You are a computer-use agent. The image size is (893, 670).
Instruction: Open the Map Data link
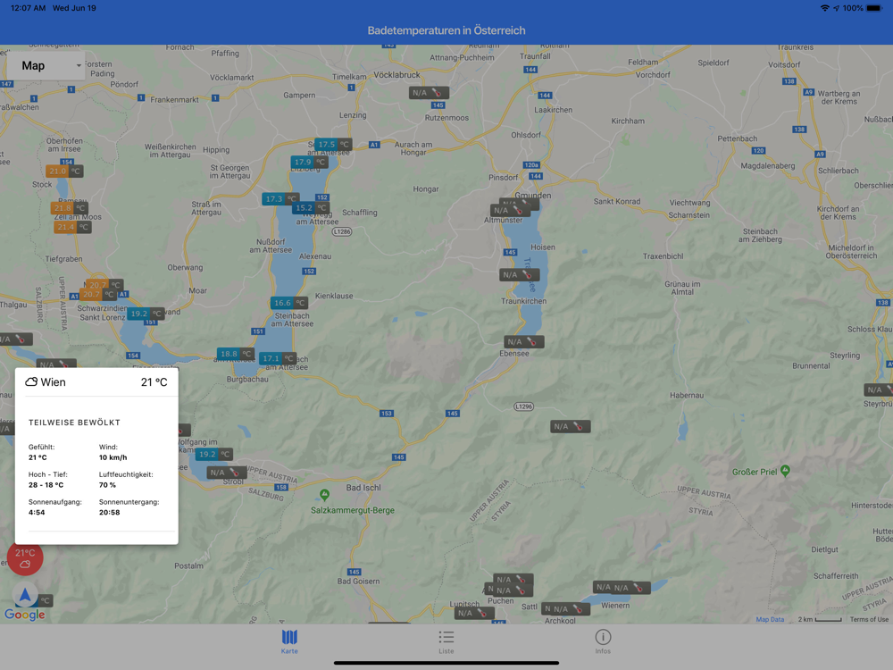770,619
